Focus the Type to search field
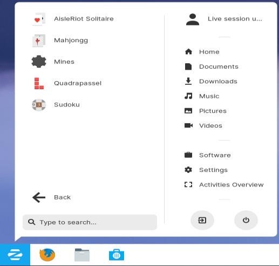The width and height of the screenshot is (279, 266). click(90, 222)
